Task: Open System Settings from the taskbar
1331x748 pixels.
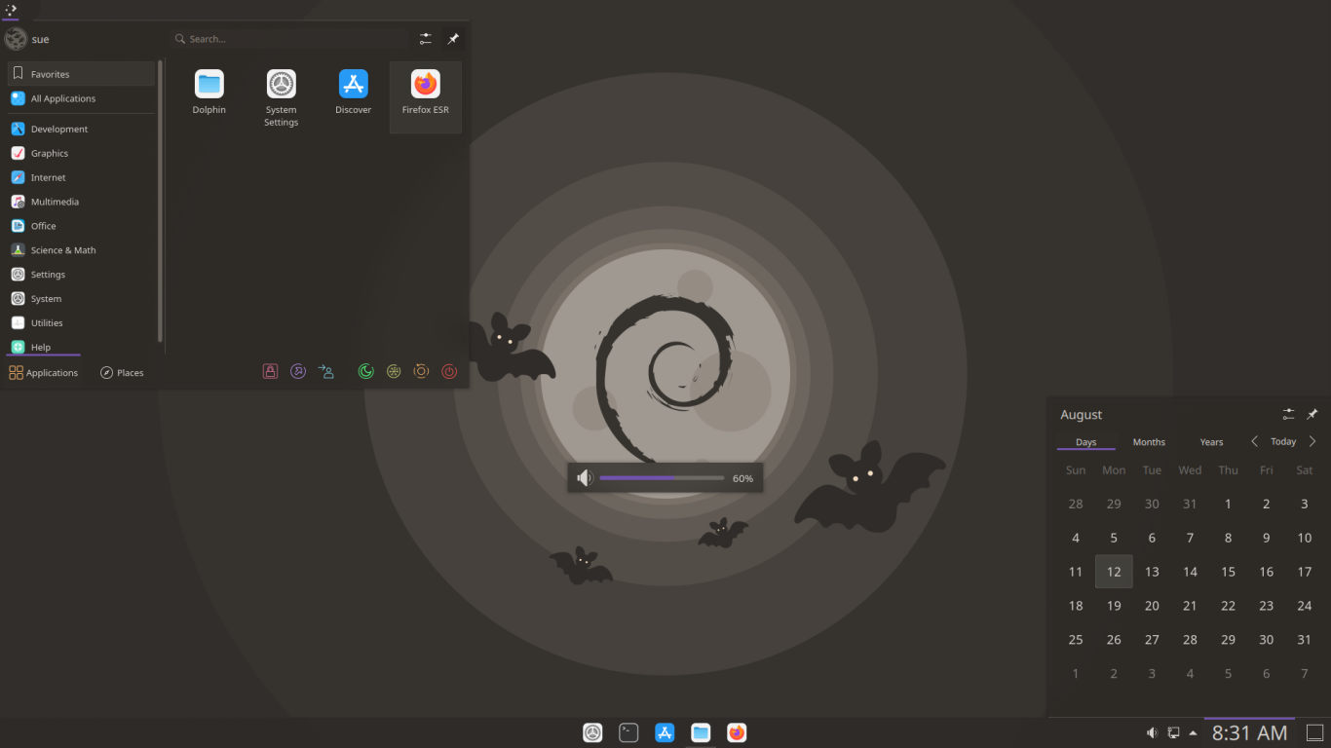Action: [x=592, y=732]
